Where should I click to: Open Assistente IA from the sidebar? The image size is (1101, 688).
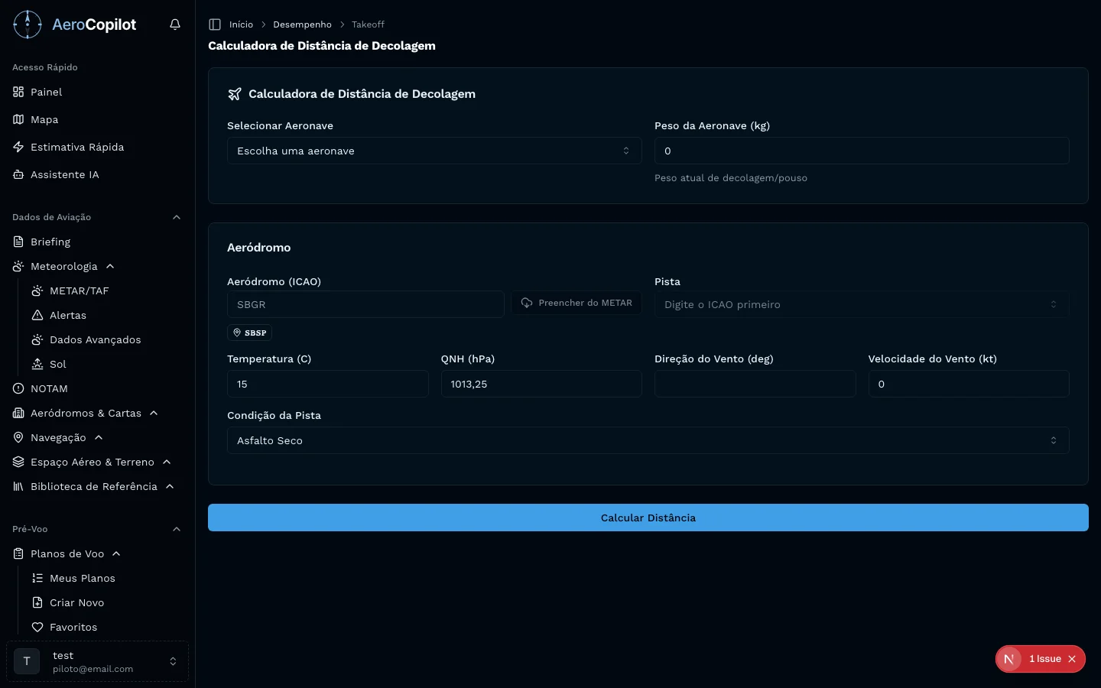coord(65,174)
